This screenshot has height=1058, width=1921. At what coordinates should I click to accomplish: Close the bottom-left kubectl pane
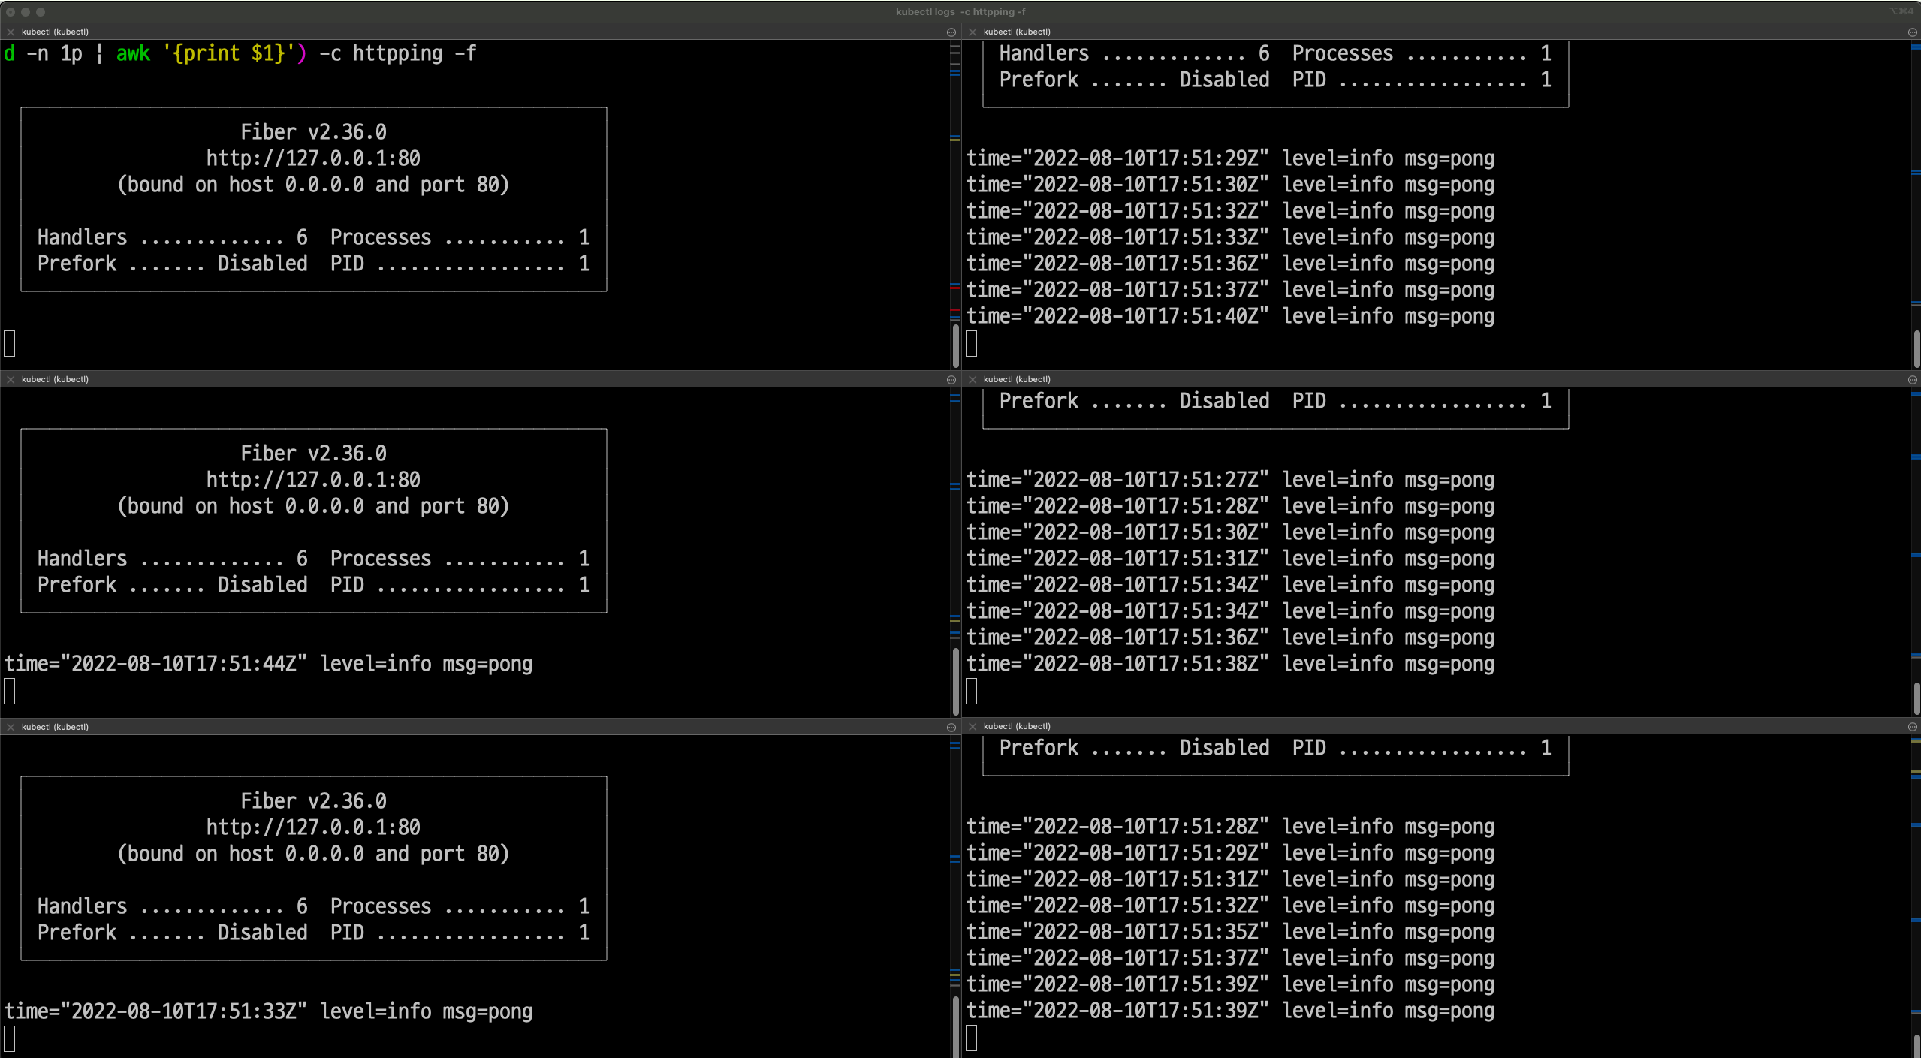(x=11, y=728)
